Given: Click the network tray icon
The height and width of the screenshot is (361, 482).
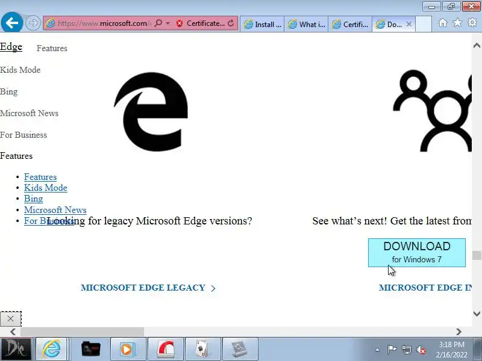Looking at the screenshot, I should (x=406, y=350).
